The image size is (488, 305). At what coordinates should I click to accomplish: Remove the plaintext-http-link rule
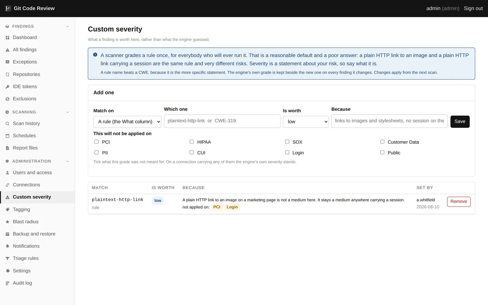click(x=459, y=202)
